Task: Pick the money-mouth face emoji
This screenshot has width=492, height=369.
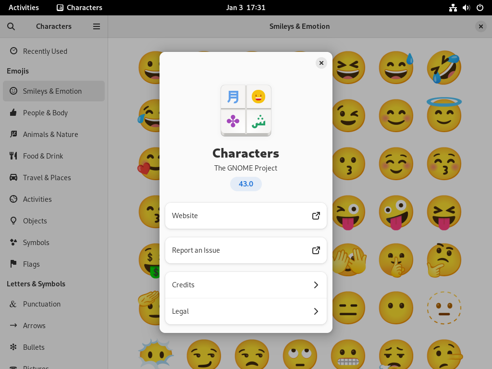Action: pos(149,260)
